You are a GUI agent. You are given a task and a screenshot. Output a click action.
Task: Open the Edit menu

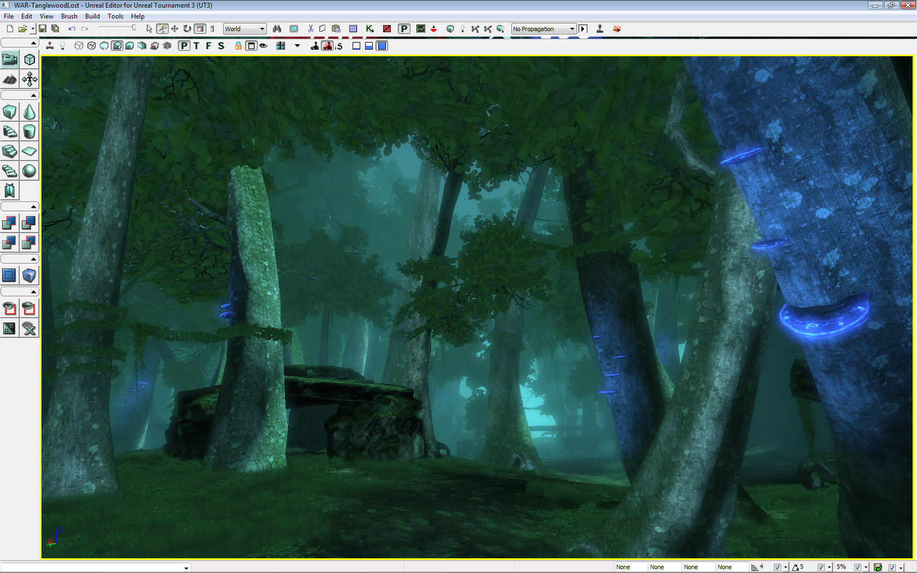click(27, 16)
